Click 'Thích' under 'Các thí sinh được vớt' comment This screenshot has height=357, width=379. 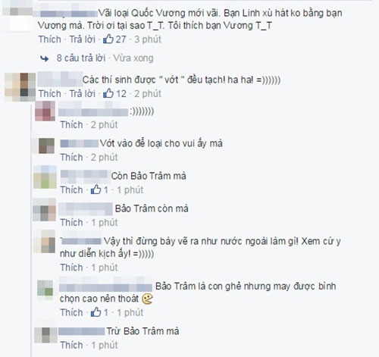(x=50, y=94)
